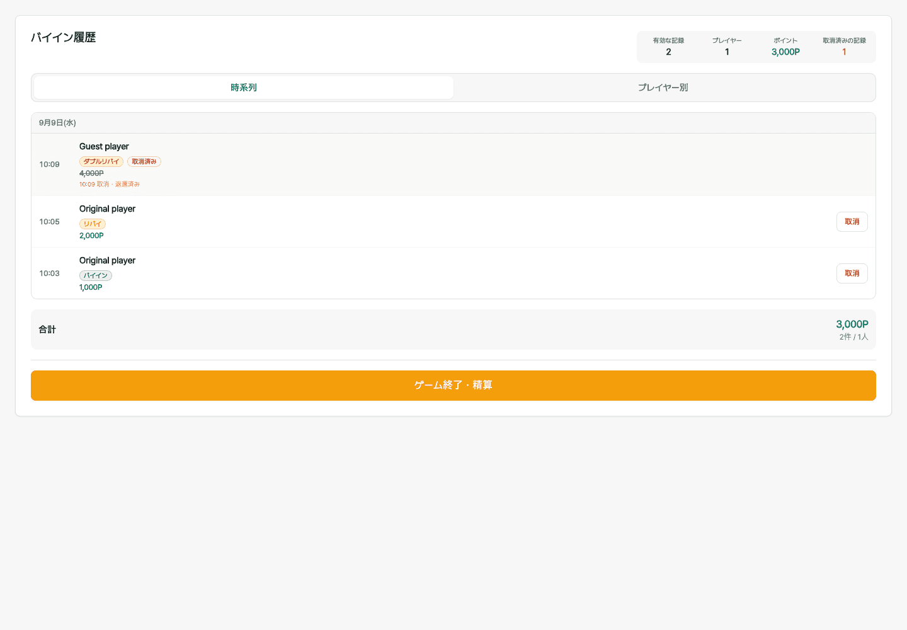Select Original player name at 10:05

(107, 209)
